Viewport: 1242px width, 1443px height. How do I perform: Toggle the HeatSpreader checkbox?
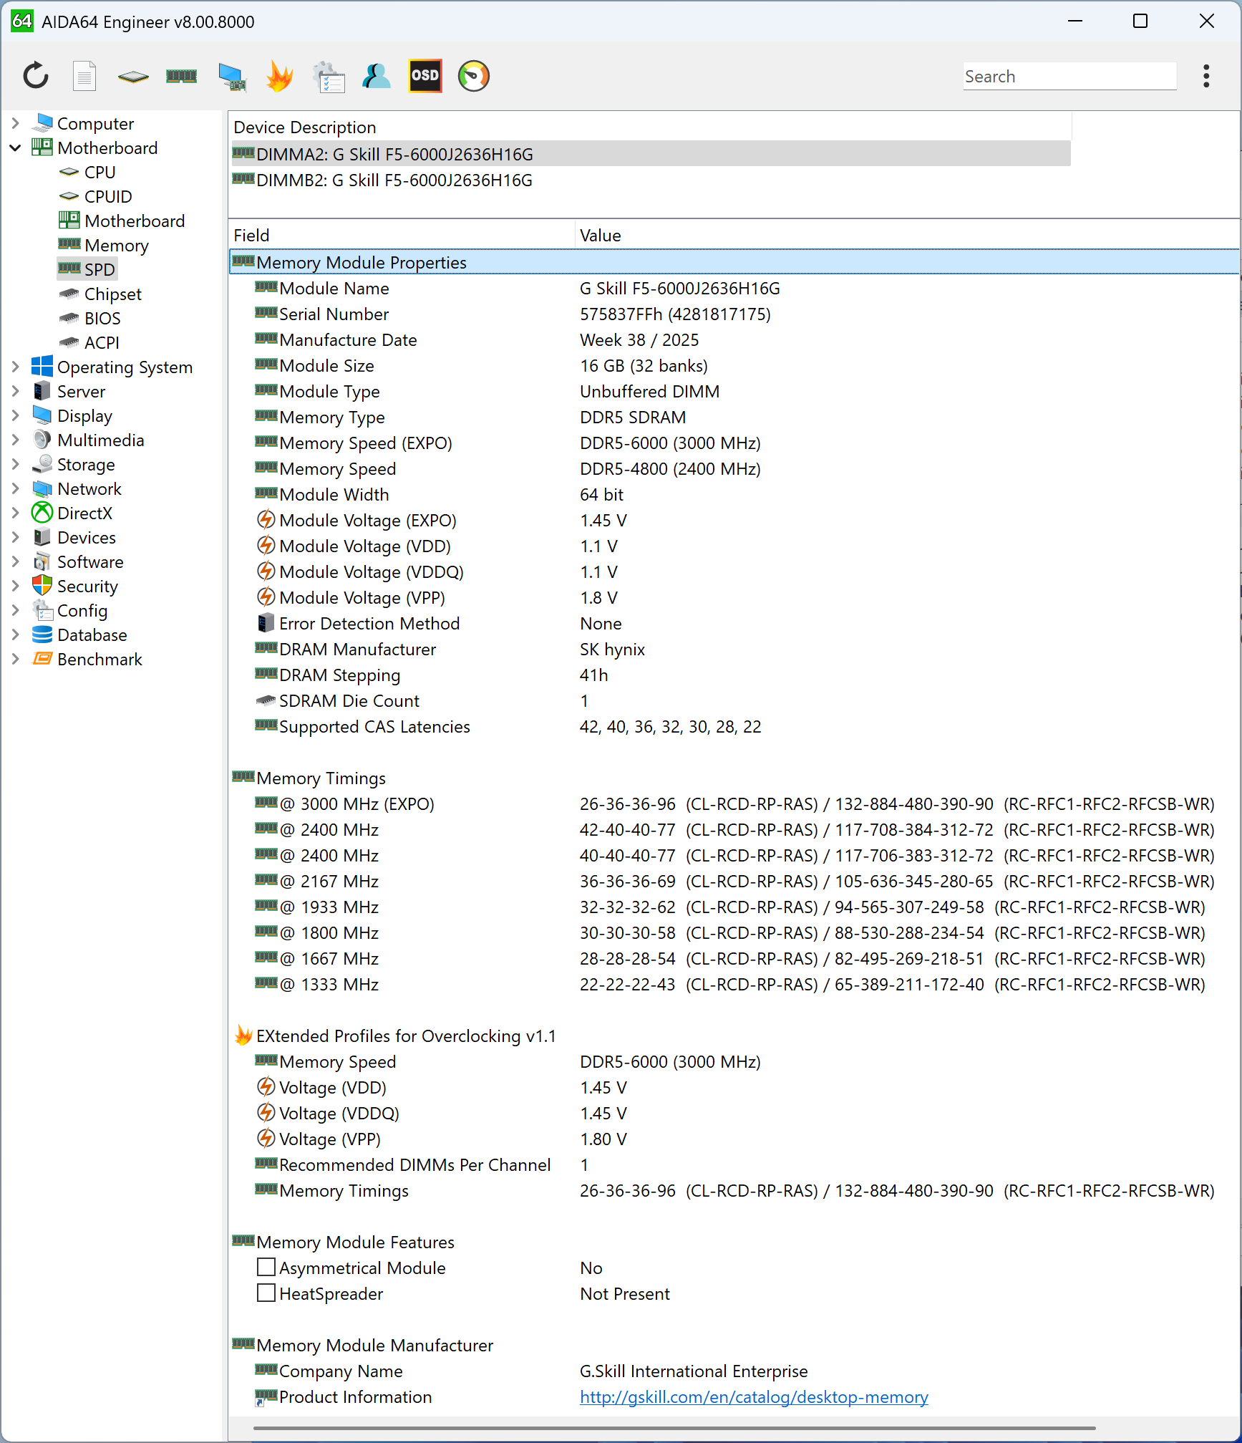tap(266, 1293)
